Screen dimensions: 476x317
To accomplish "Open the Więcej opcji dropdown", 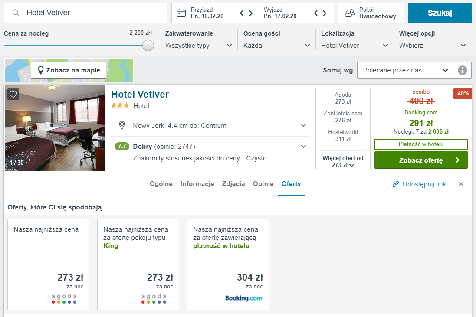I will pyautogui.click(x=433, y=46).
